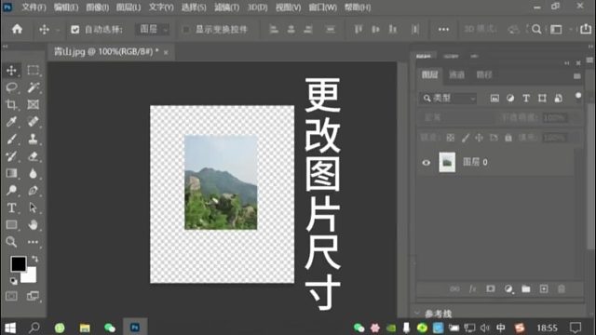Change the screen mode
596x335 pixels.
(34, 296)
